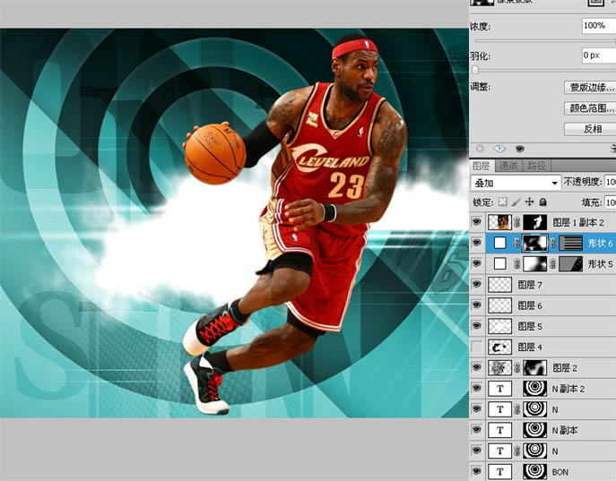Select the 图层 7 layer name
616x481 pixels.
(x=530, y=285)
